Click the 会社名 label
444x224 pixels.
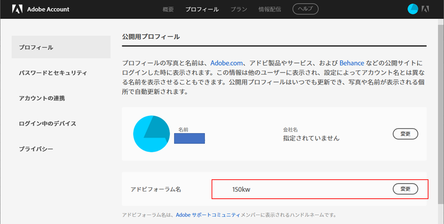click(290, 130)
